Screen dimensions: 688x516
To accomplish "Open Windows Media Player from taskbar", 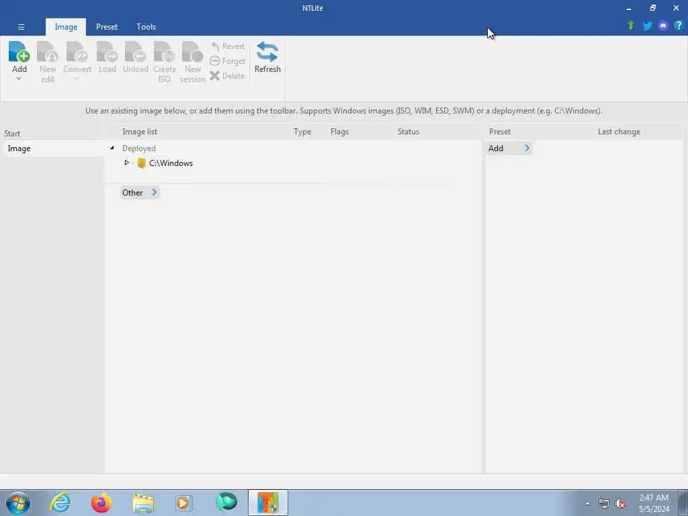I will pyautogui.click(x=183, y=503).
